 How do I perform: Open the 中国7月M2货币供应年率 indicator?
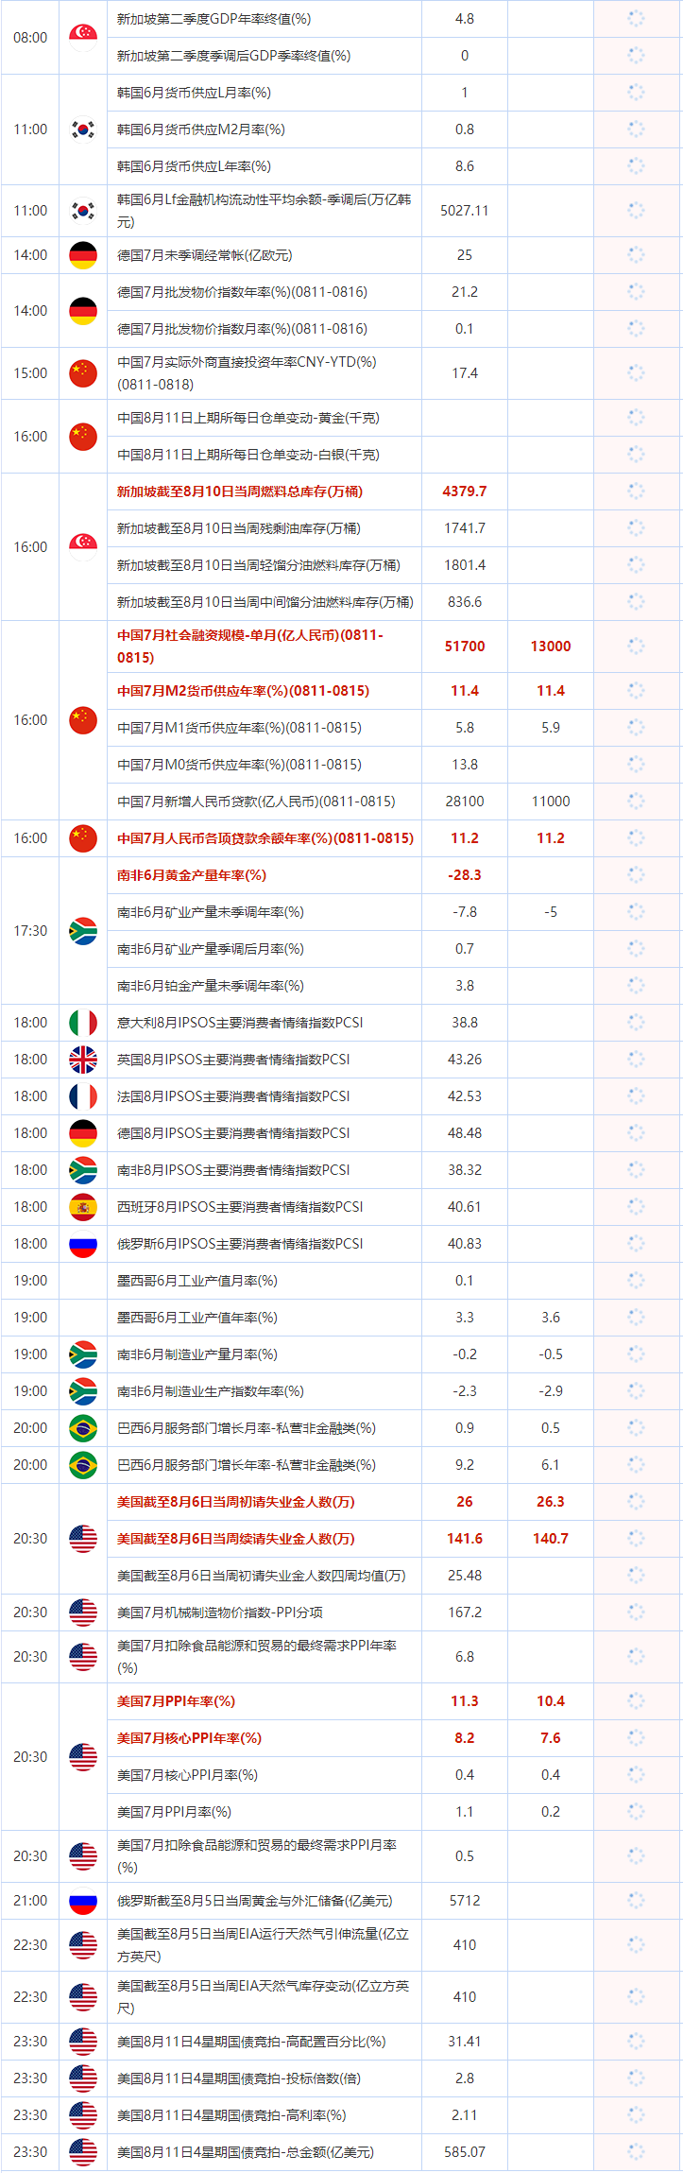(x=243, y=691)
